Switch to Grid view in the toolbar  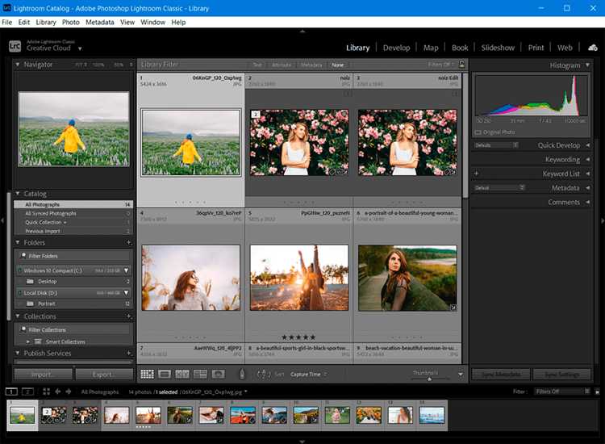(147, 374)
